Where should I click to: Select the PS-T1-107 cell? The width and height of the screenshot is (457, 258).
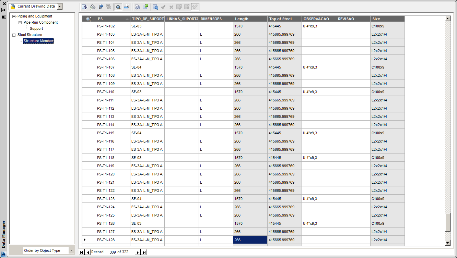(x=113, y=67)
